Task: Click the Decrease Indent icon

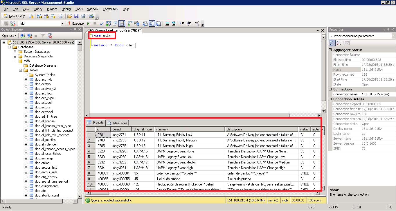Action: [x=182, y=23]
